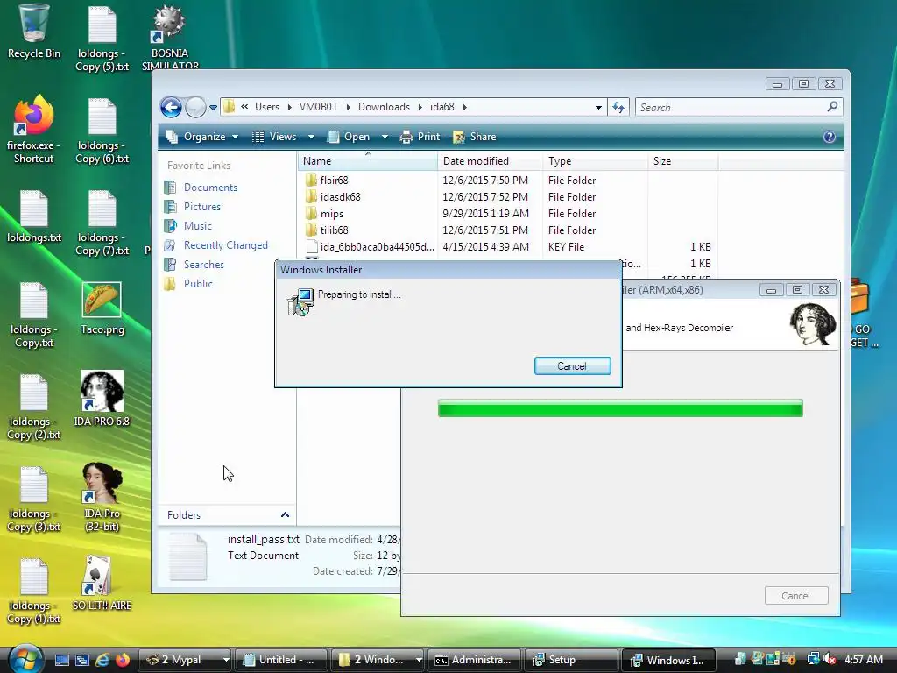Switch to the Untitled taskbar window
Viewport: 897px width, 673px height.
point(281,660)
